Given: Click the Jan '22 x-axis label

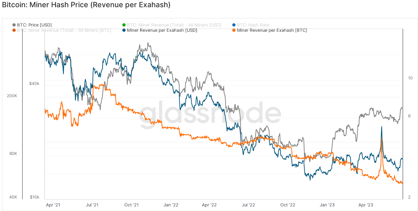Looking at the screenshot, I should [x=171, y=205].
